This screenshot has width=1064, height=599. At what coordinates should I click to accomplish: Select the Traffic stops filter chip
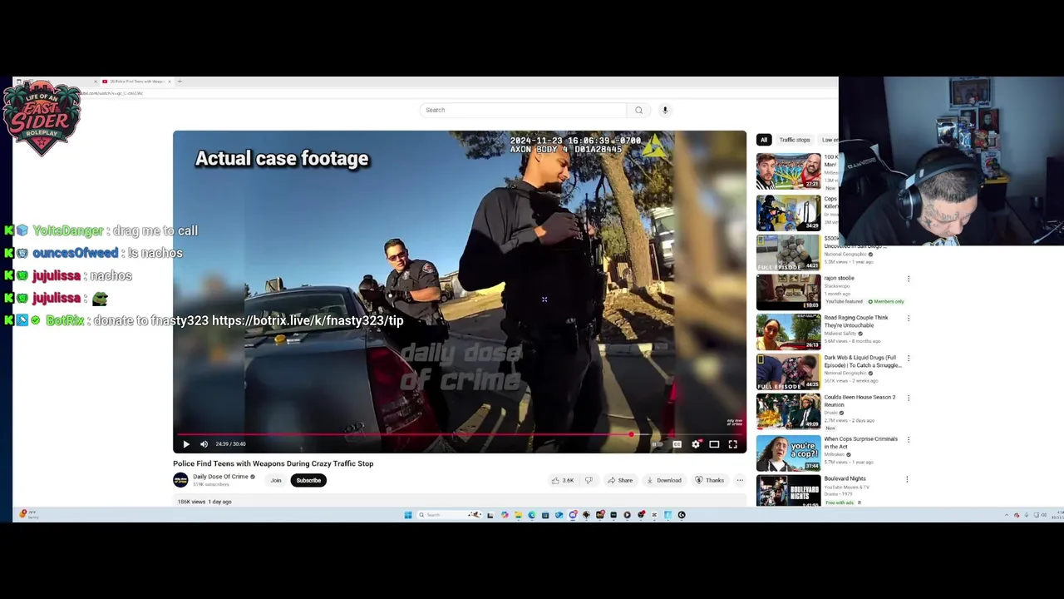coord(794,140)
